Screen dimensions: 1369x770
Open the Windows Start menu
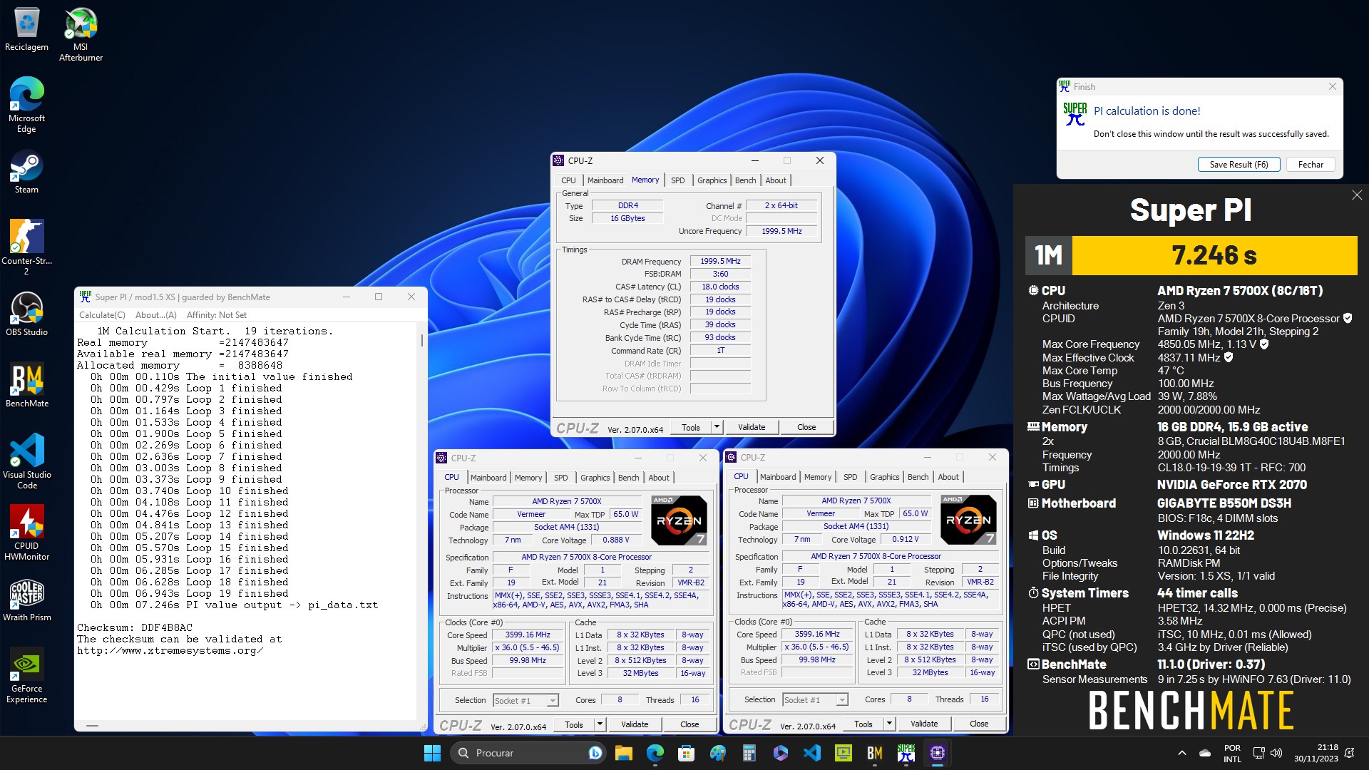coord(432,753)
